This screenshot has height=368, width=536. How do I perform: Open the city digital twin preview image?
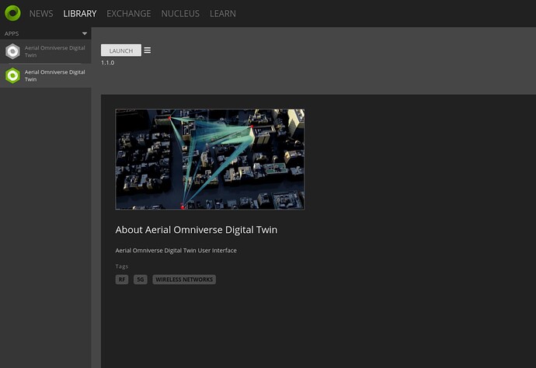210,159
